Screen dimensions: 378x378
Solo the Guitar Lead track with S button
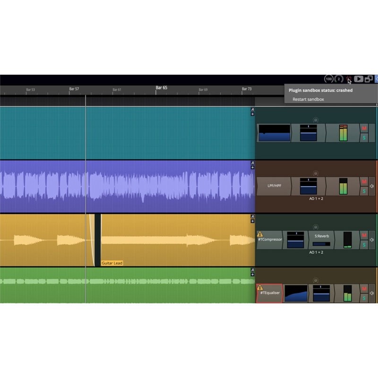click(364, 245)
